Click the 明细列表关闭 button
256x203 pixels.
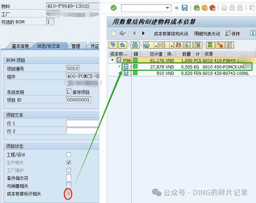coord(207,34)
